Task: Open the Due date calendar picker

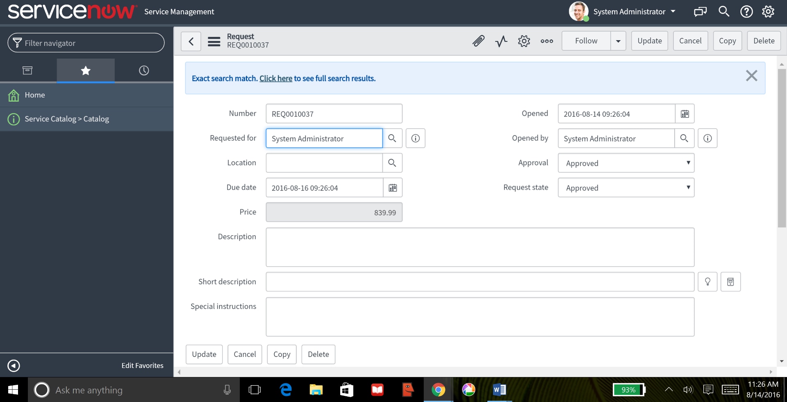Action: [x=393, y=188]
